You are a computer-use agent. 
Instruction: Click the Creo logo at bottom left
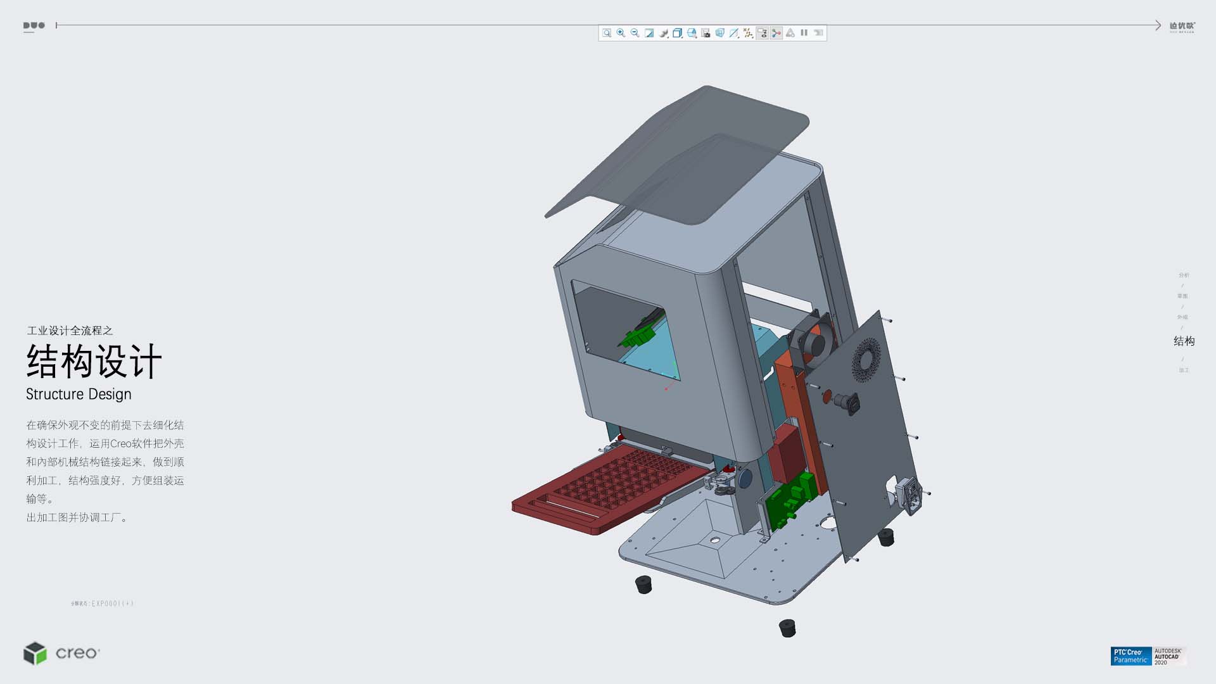click(x=62, y=653)
